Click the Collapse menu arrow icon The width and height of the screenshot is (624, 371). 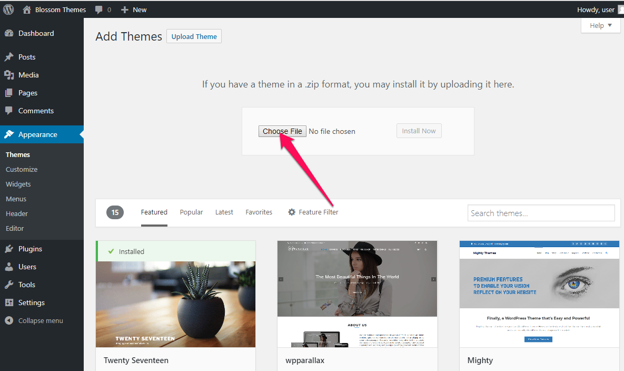(x=9, y=320)
